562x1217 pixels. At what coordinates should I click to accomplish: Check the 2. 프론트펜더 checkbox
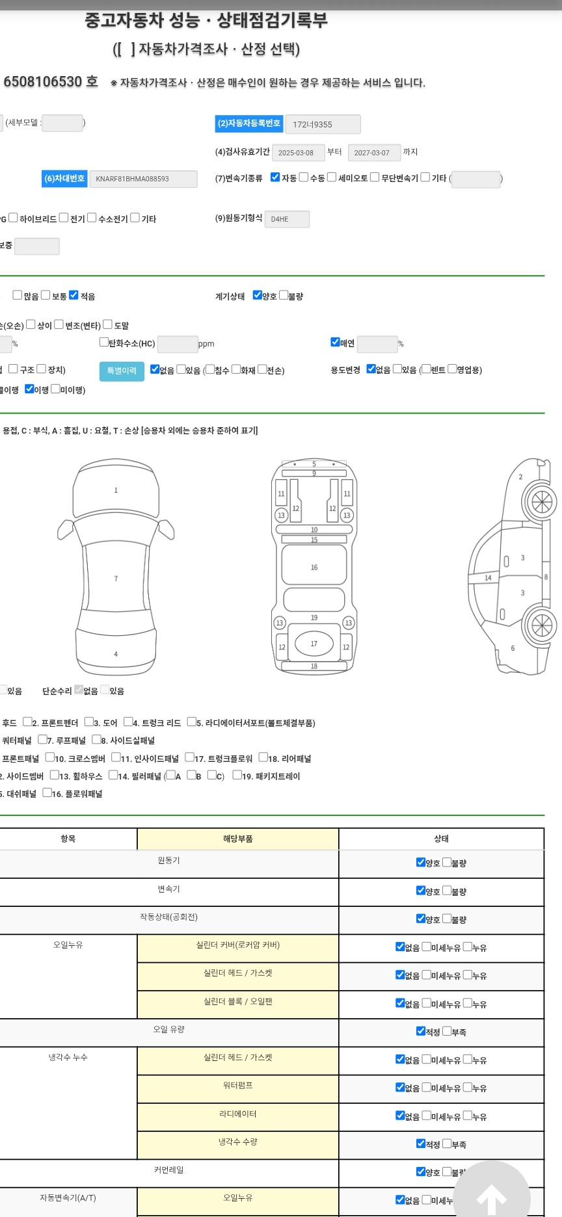[27, 722]
